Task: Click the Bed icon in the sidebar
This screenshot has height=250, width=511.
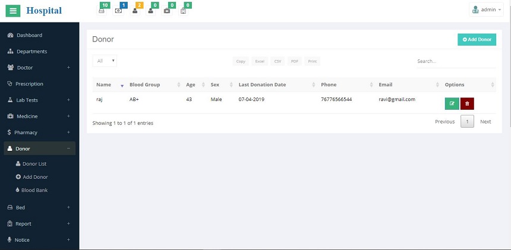Action: click(x=10, y=207)
